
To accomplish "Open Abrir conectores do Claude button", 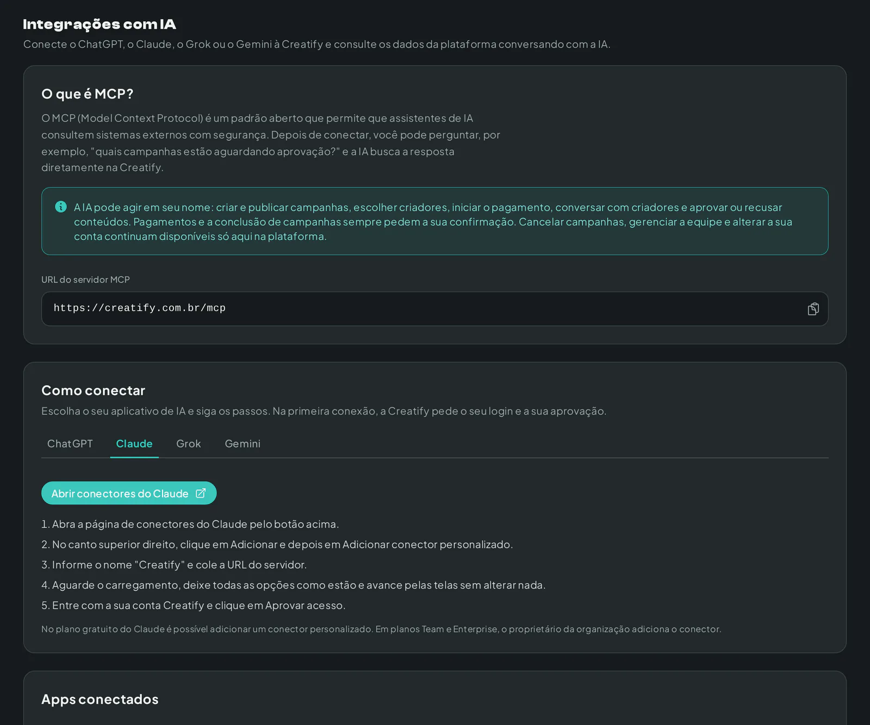I will 129,493.
